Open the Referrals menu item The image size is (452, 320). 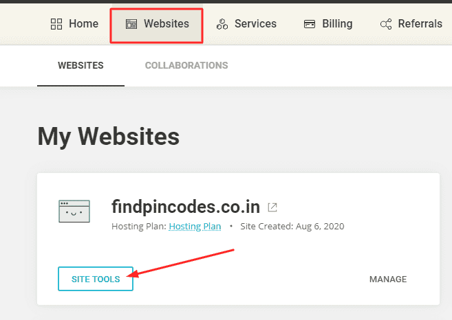tap(411, 24)
